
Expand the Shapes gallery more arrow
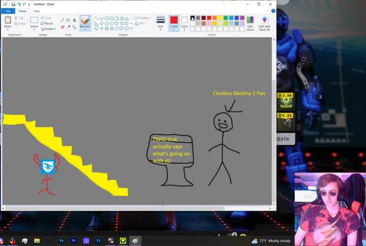point(131,28)
